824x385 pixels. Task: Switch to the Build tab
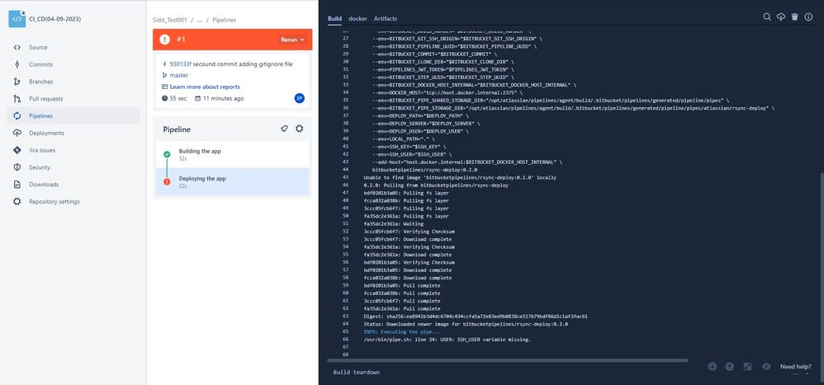tap(334, 19)
